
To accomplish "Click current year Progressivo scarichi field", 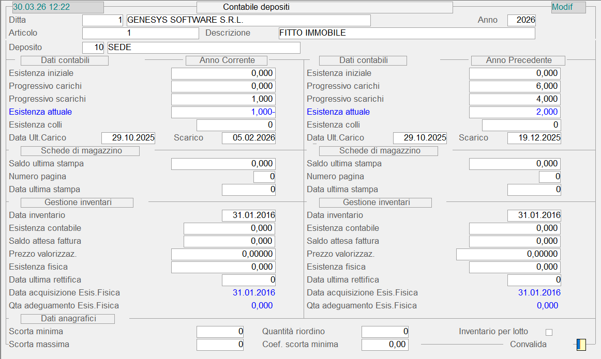I will [x=223, y=99].
